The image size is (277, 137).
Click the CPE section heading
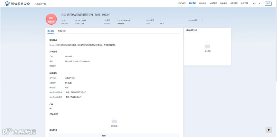click(x=51, y=104)
